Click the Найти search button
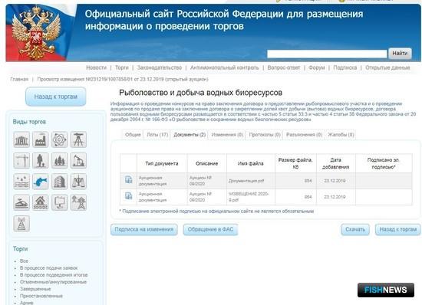 tap(400, 54)
